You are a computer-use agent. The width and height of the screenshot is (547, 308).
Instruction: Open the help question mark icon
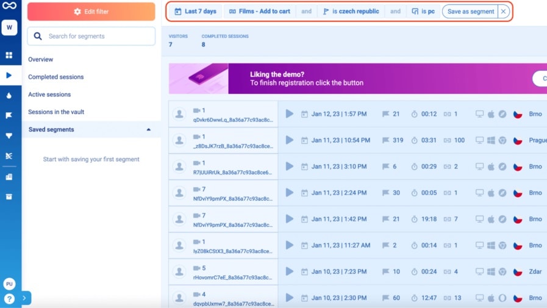tap(9, 299)
